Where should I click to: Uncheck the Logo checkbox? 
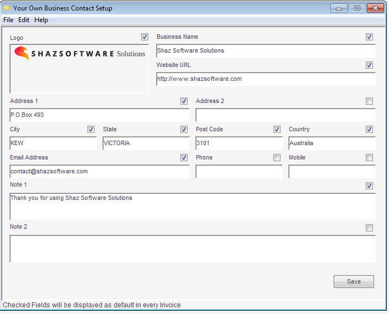tap(144, 37)
